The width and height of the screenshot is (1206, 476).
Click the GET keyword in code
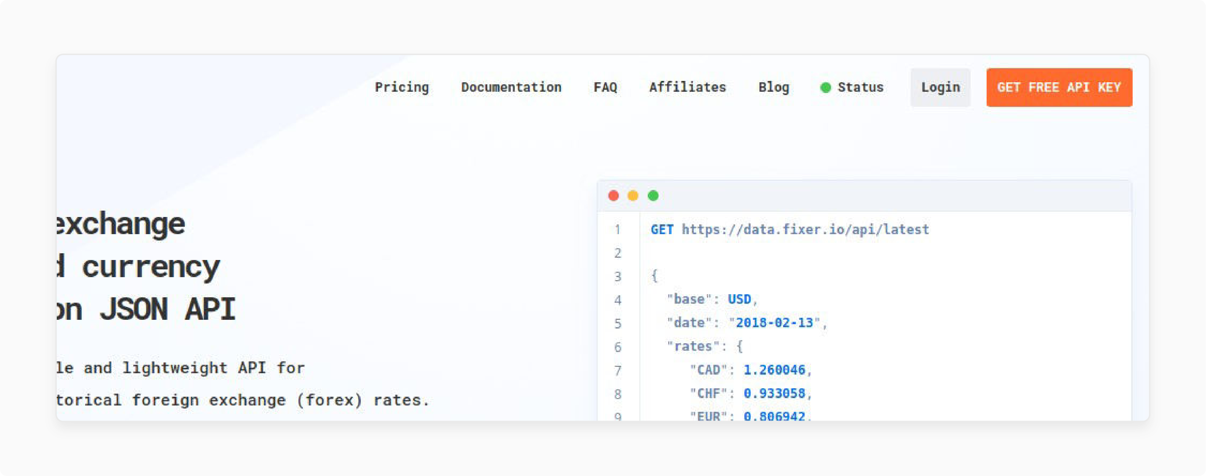[x=662, y=229]
